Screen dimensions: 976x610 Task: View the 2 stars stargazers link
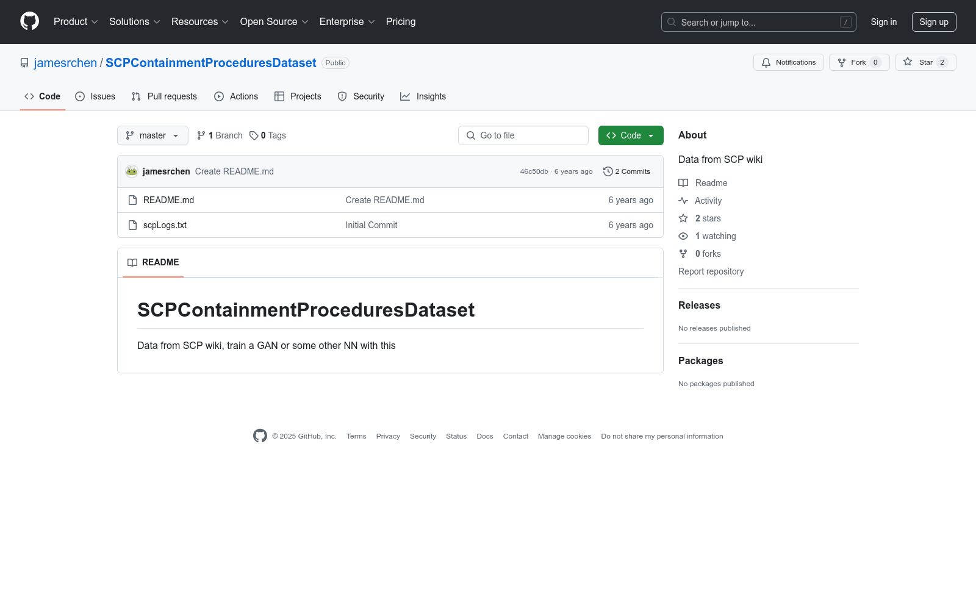tap(700, 218)
